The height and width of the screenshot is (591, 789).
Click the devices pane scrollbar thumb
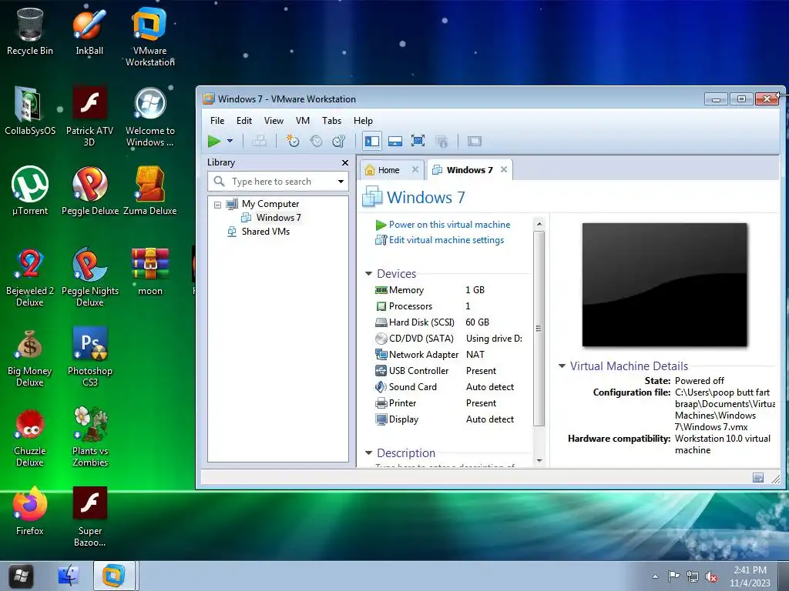pyautogui.click(x=539, y=329)
